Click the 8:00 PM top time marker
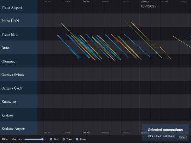 pyautogui.click(x=106, y=1)
